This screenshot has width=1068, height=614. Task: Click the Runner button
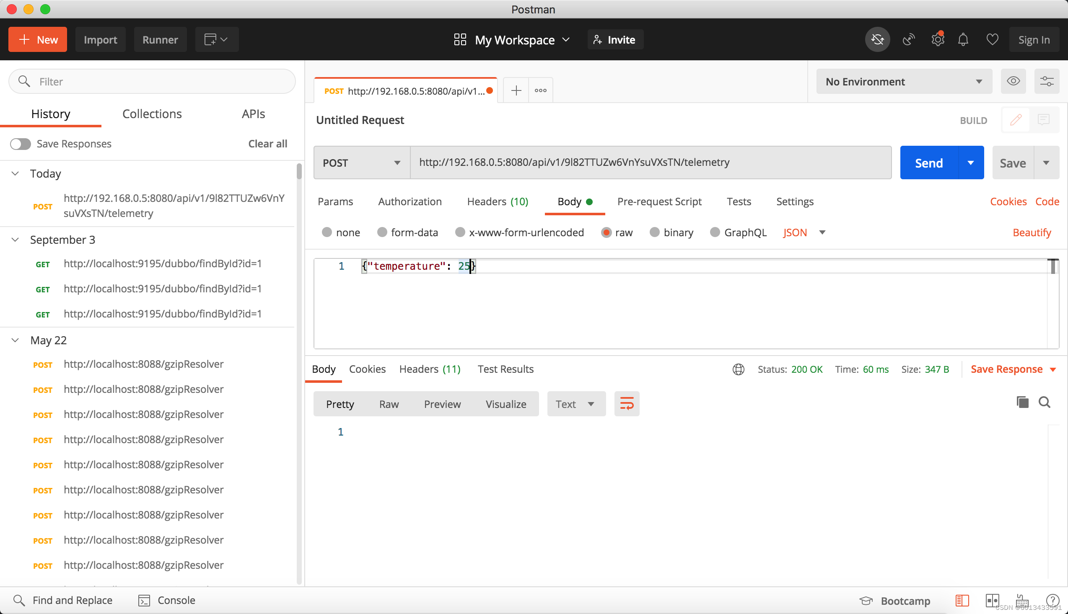pyautogui.click(x=160, y=40)
